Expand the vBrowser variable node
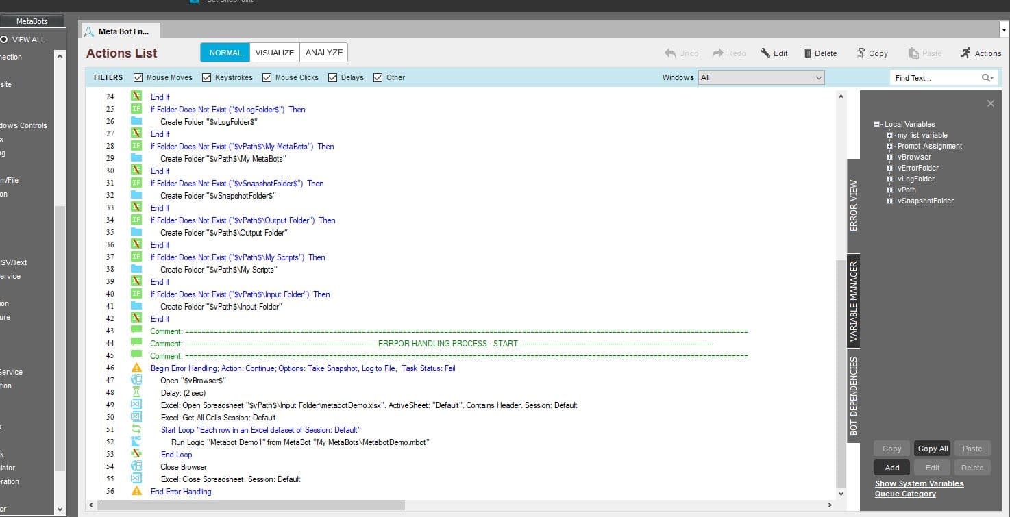The height and width of the screenshot is (517, 1010). tap(890, 157)
